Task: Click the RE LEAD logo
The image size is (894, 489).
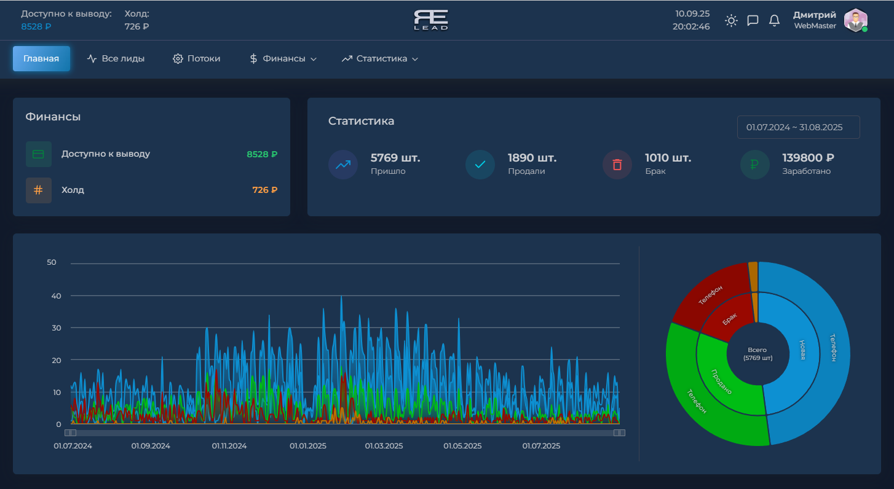Action: [x=431, y=20]
